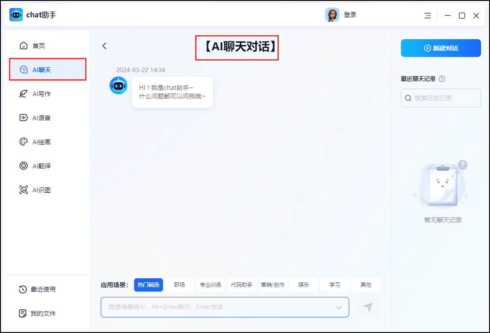Switch to the 代码助手 scenario tab
The height and width of the screenshot is (333, 490).
coord(241,285)
